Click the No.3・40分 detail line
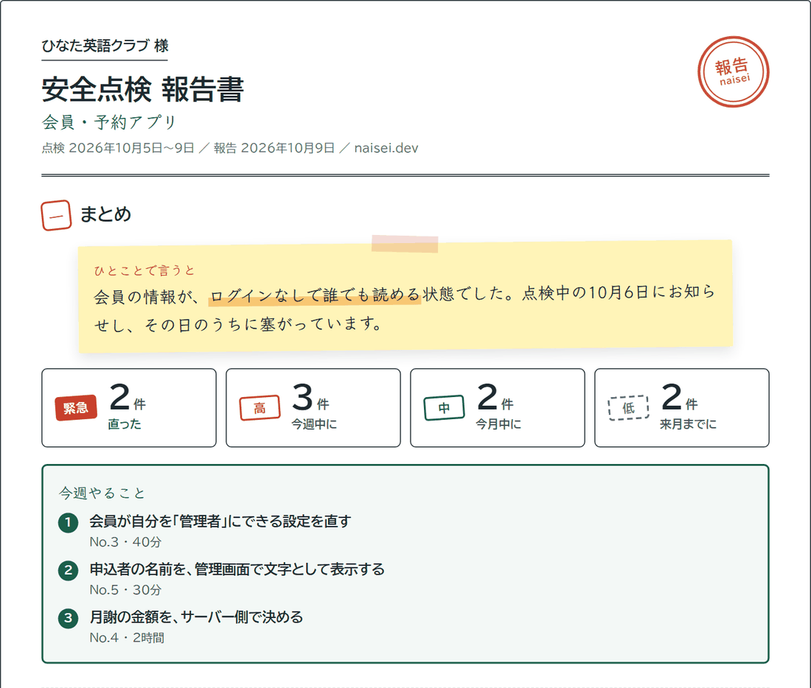Screen dimensions: 811x688 pos(125,542)
